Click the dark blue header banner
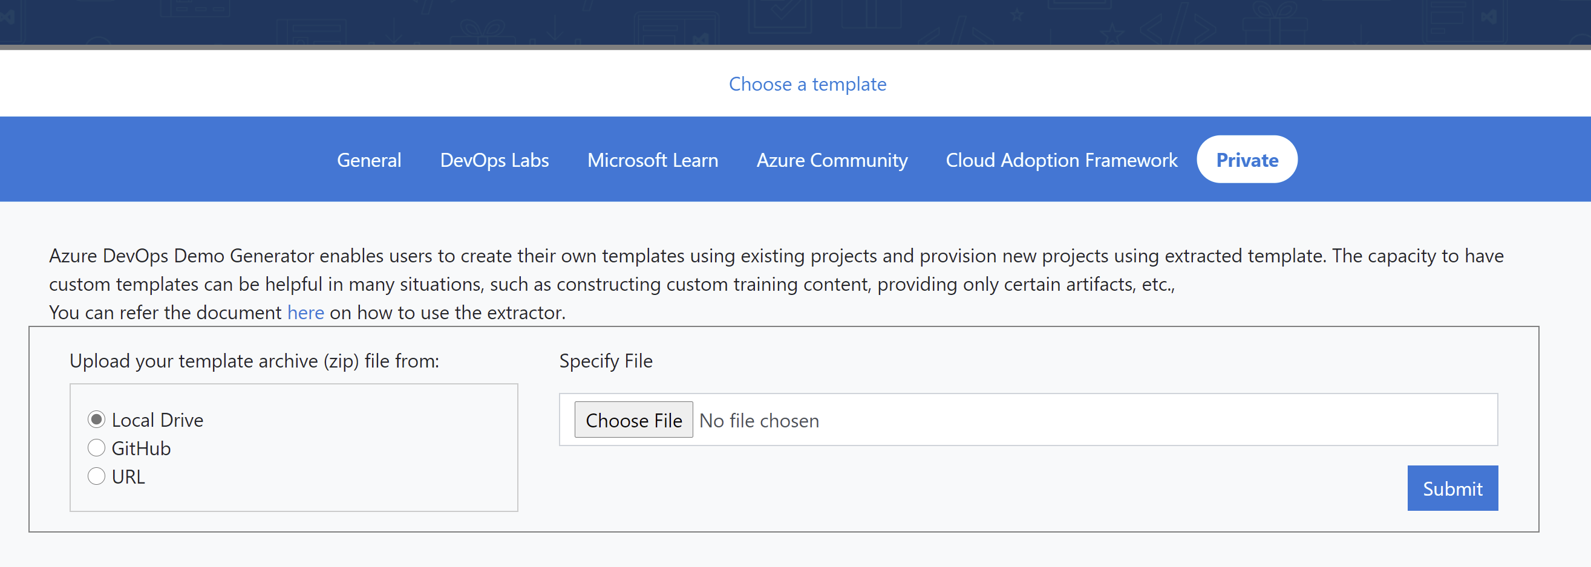The image size is (1591, 567). click(795, 22)
